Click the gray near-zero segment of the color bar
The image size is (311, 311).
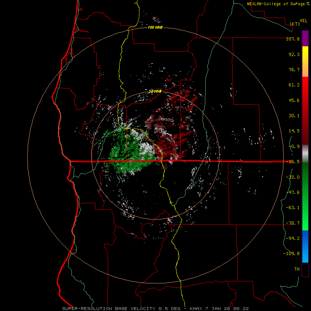pos(305,154)
